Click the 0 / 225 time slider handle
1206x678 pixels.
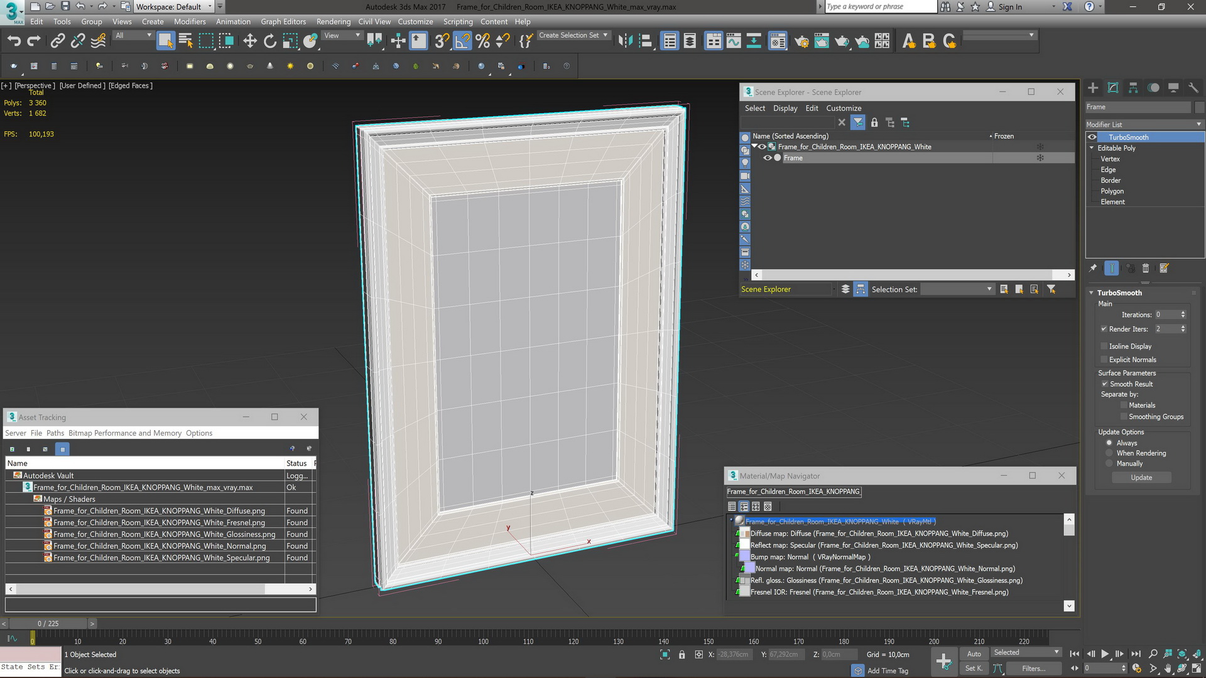(48, 624)
